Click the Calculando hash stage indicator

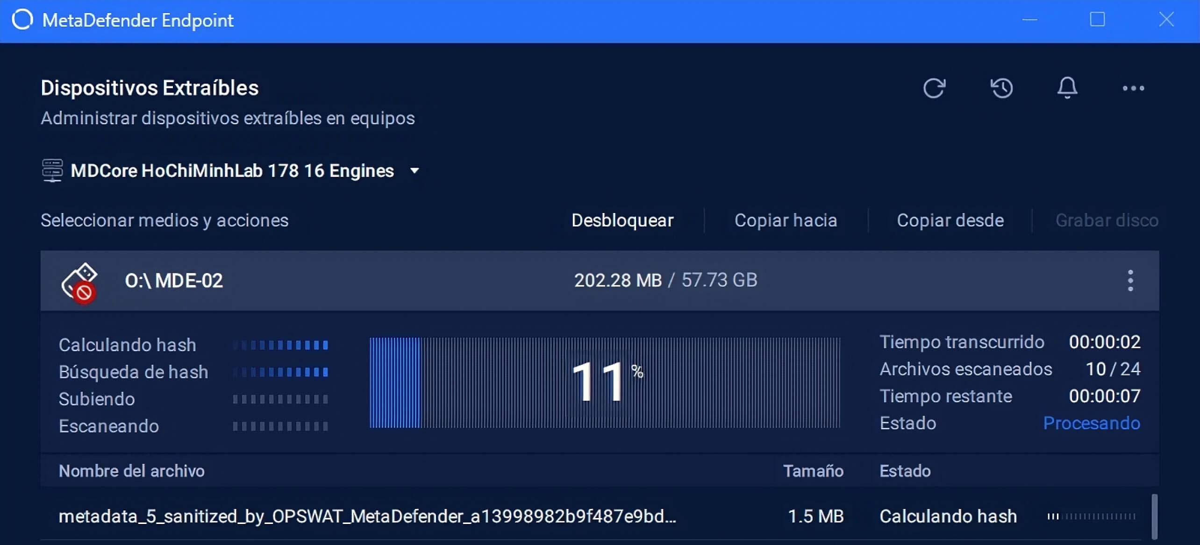point(280,345)
